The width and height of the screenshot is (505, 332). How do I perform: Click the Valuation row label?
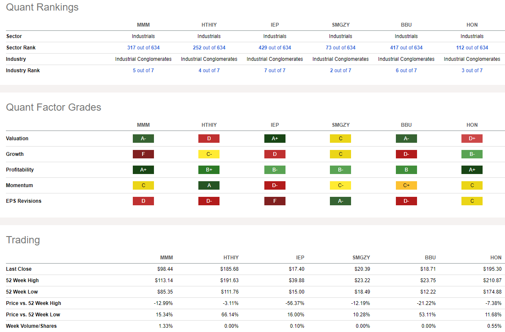click(x=17, y=139)
